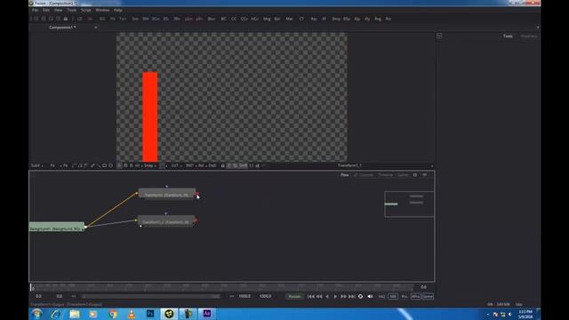Add a FastNoise tool with FN
Screen dimensions: 569x320
[x=113, y=19]
